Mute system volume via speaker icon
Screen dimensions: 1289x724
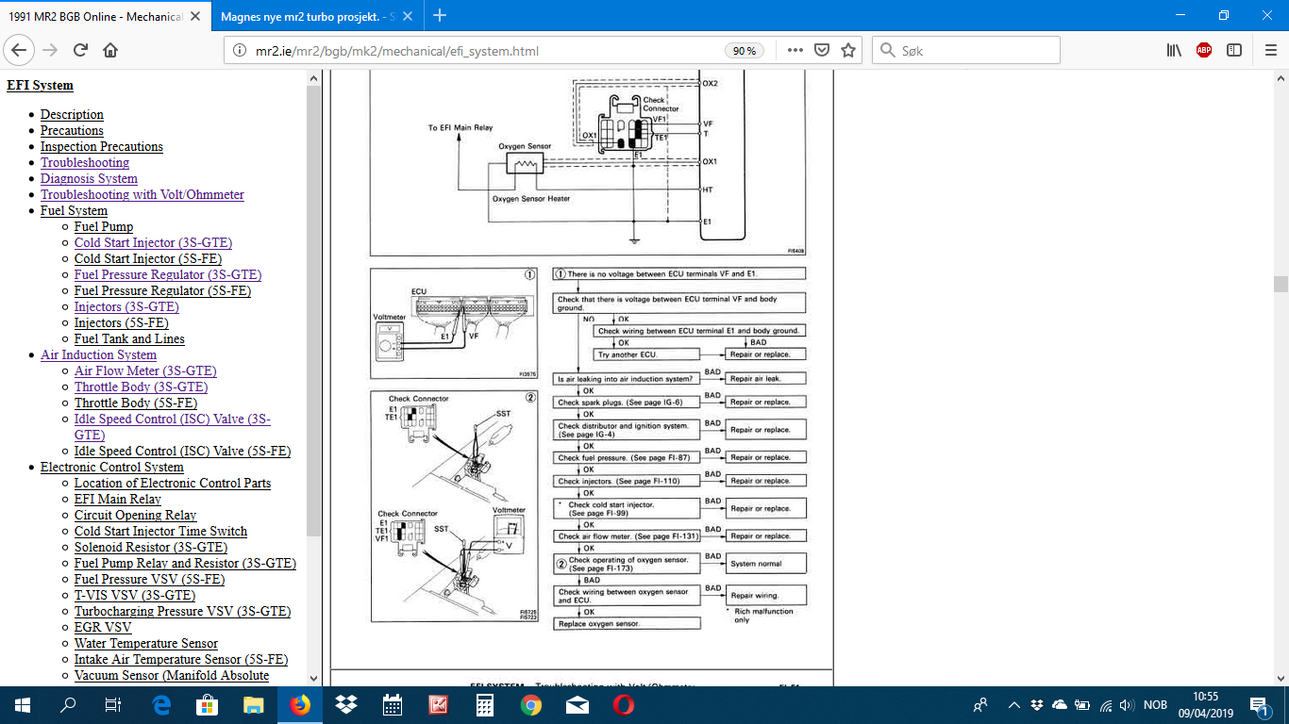click(x=1127, y=704)
